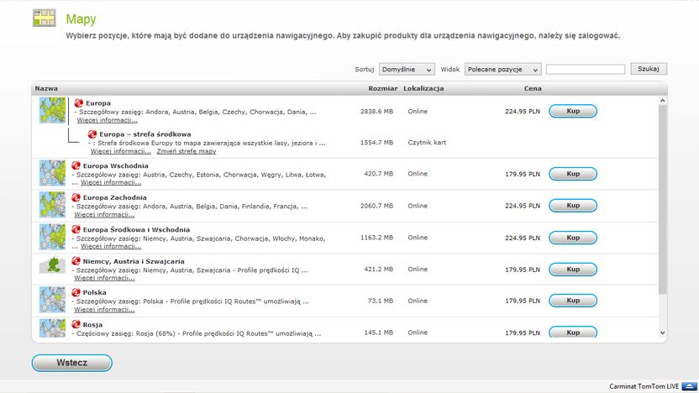Click the Mapy map icon in header
This screenshot has height=393, width=699.
45,18
